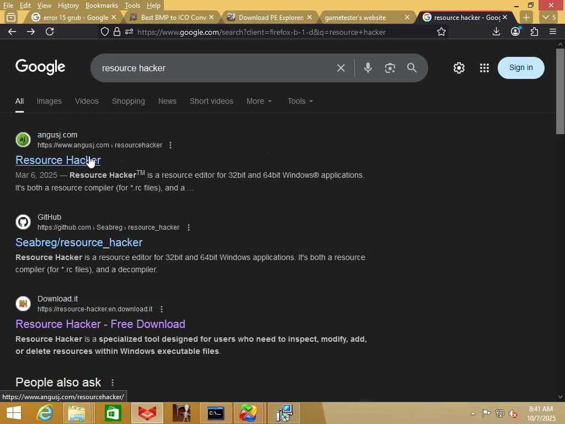Open more options for GitHub result
Image resolution: width=565 pixels, height=424 pixels.
tap(189, 227)
